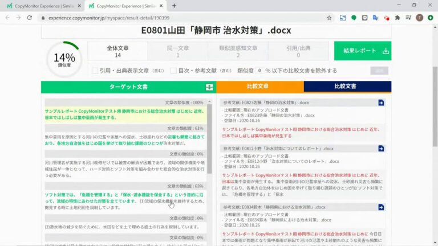Go forward in the browser

(x=18, y=18)
